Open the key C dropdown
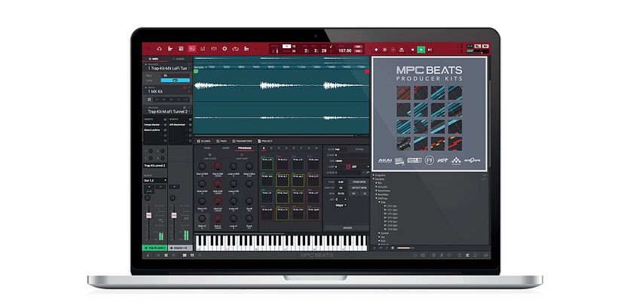This screenshot has height=308, width=618. pyautogui.click(x=340, y=200)
